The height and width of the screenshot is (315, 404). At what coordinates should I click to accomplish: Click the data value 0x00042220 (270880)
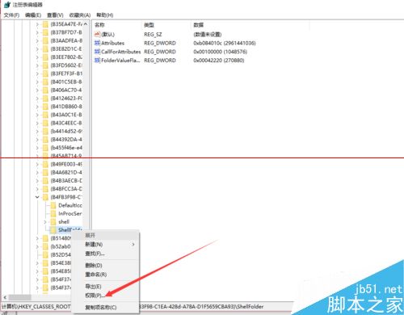pyautogui.click(x=219, y=61)
